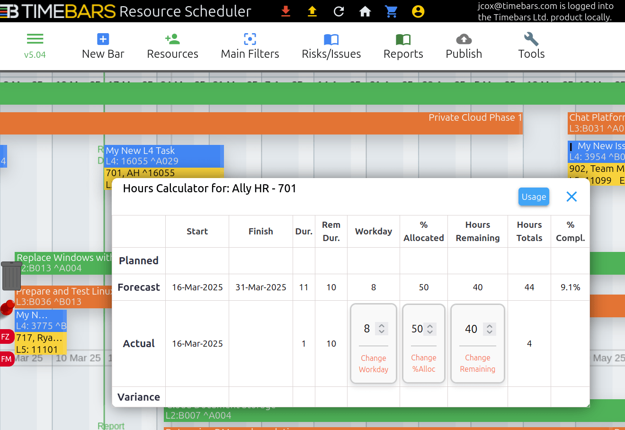Click the Tools label
Viewport: 625px width, 430px height.
[531, 54]
